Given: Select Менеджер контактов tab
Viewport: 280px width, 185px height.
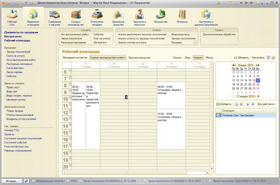Looking at the screenshot, I should pos(75,58).
